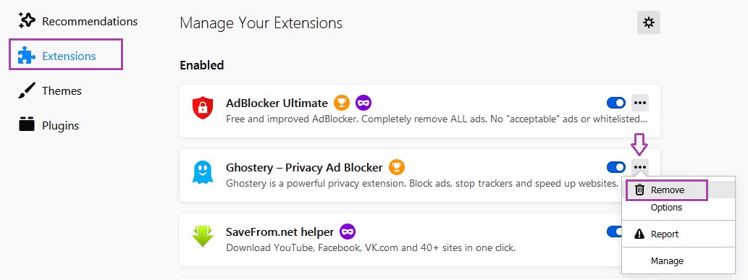Click AdBlocker Ultimate's orange trophy badge

click(342, 103)
